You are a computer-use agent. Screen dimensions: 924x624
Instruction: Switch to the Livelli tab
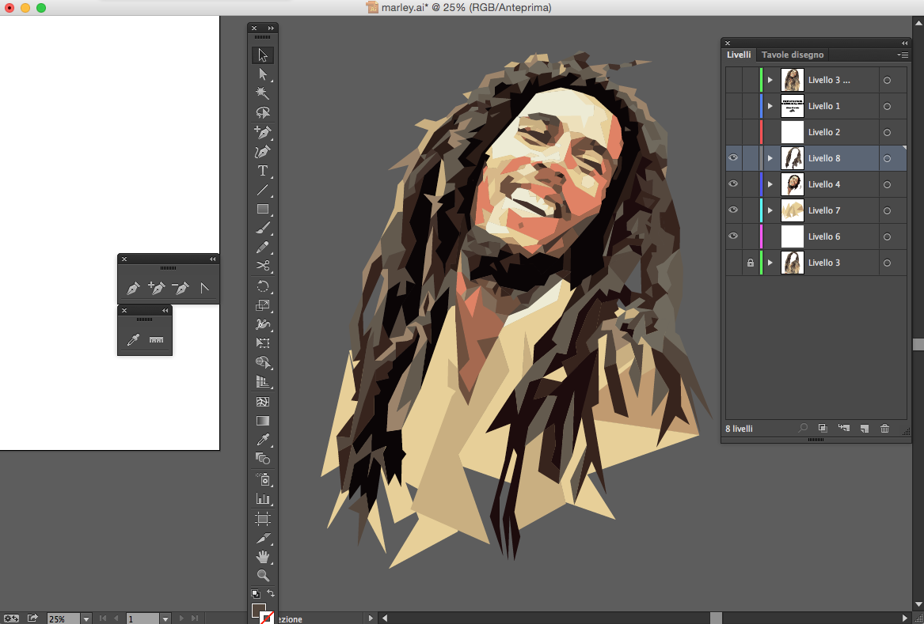(x=739, y=55)
